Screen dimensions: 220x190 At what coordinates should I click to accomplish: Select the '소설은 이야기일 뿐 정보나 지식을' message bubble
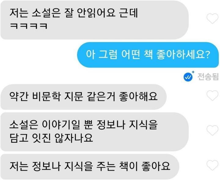tap(94, 132)
